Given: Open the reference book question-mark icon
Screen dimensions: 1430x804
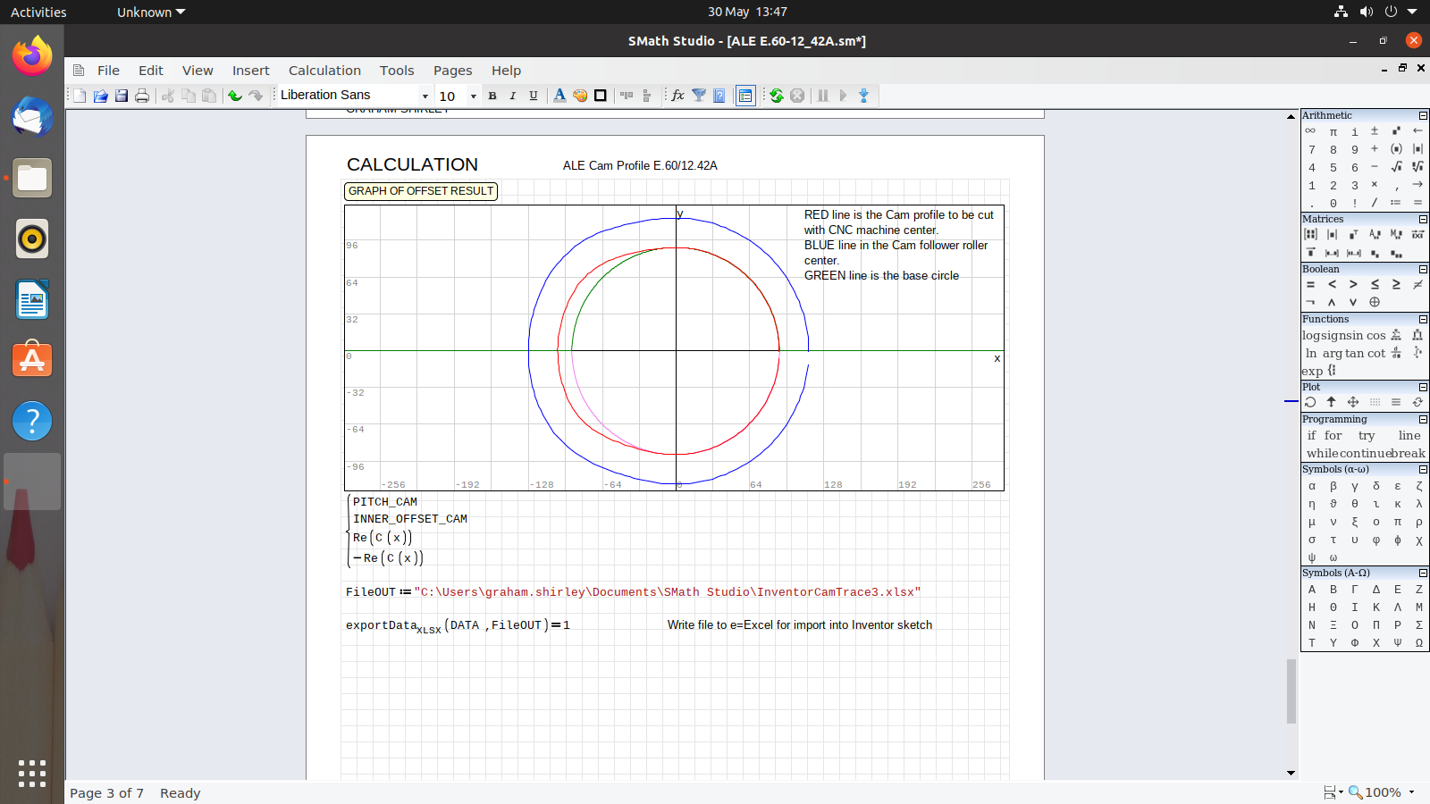Looking at the screenshot, I should tap(719, 96).
